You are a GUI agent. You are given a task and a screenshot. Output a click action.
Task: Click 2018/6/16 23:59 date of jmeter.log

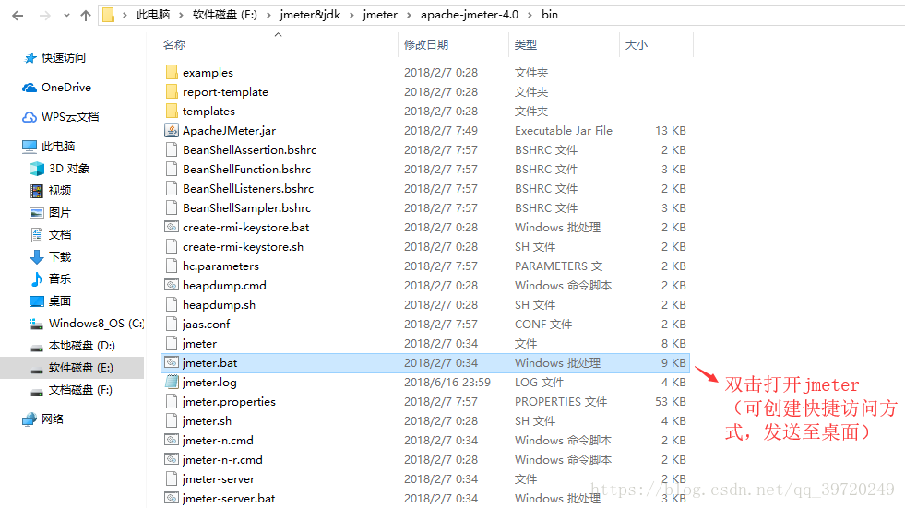(x=447, y=383)
